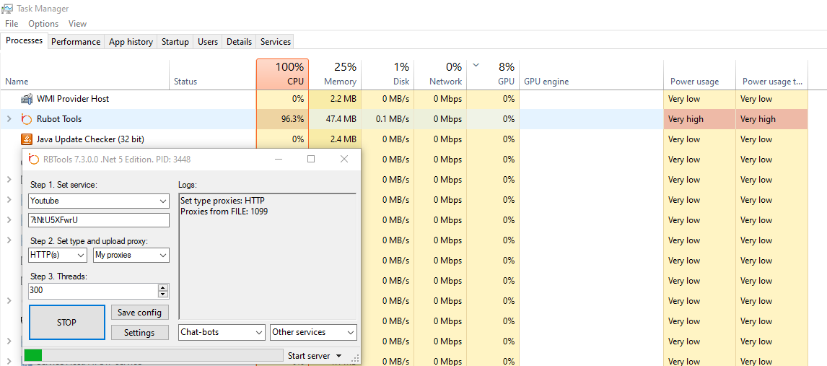This screenshot has width=827, height=366.
Task: Open the My proxies dropdown
Action: click(x=163, y=255)
